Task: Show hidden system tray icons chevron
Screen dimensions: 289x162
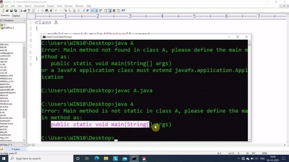Action: (238, 158)
